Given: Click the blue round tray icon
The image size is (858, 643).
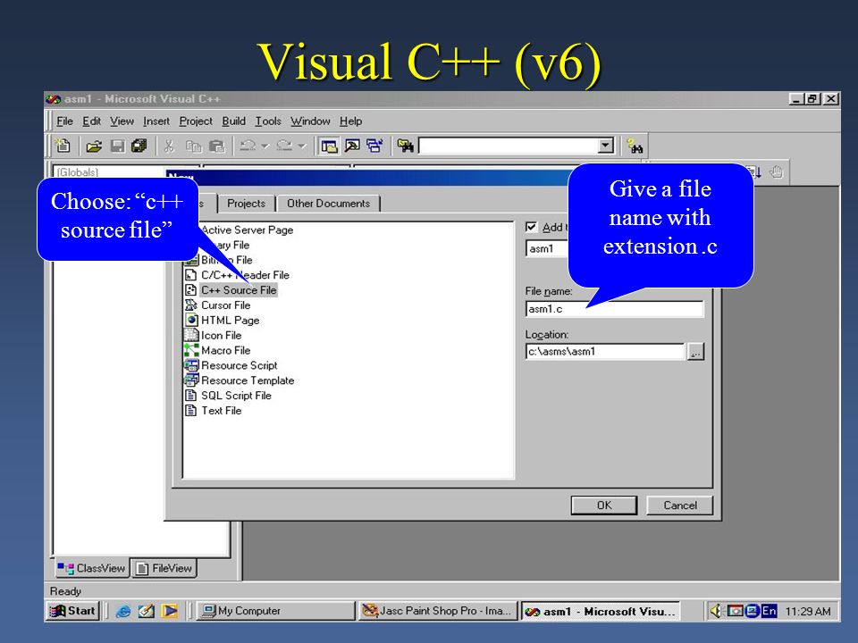Looking at the screenshot, I should click(x=753, y=611).
